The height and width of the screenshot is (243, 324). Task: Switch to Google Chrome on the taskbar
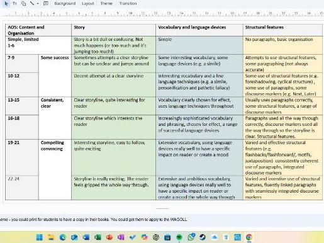[x=249, y=237]
